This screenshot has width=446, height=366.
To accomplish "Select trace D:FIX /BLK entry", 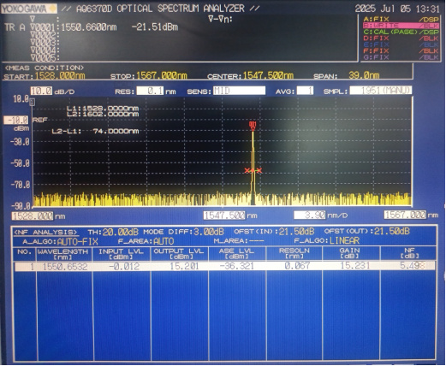I will tap(401, 38).
